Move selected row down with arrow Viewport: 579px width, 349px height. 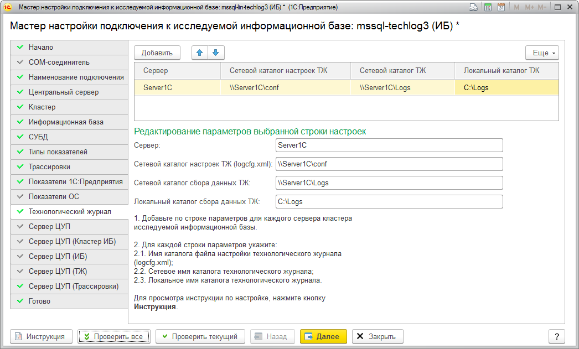coord(216,53)
